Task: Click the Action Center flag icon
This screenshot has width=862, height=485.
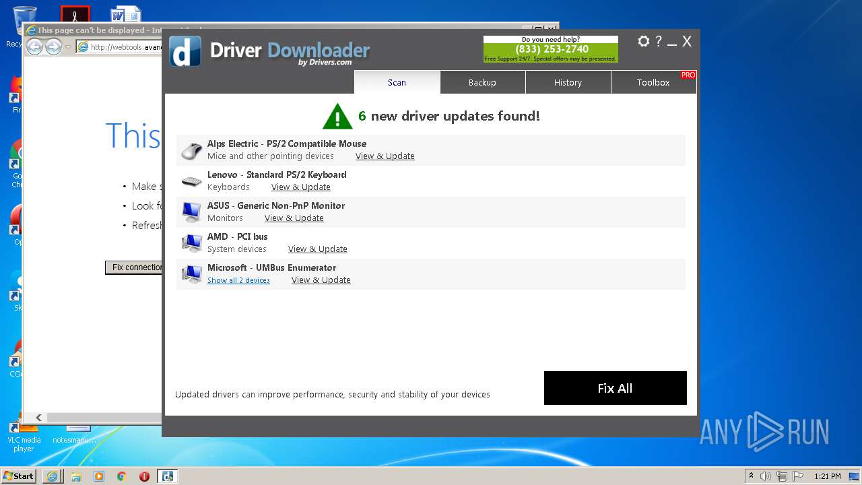Action: click(x=798, y=476)
